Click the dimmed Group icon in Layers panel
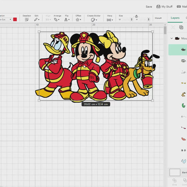Viewport: 187px width, 187px height. [x=173, y=27]
